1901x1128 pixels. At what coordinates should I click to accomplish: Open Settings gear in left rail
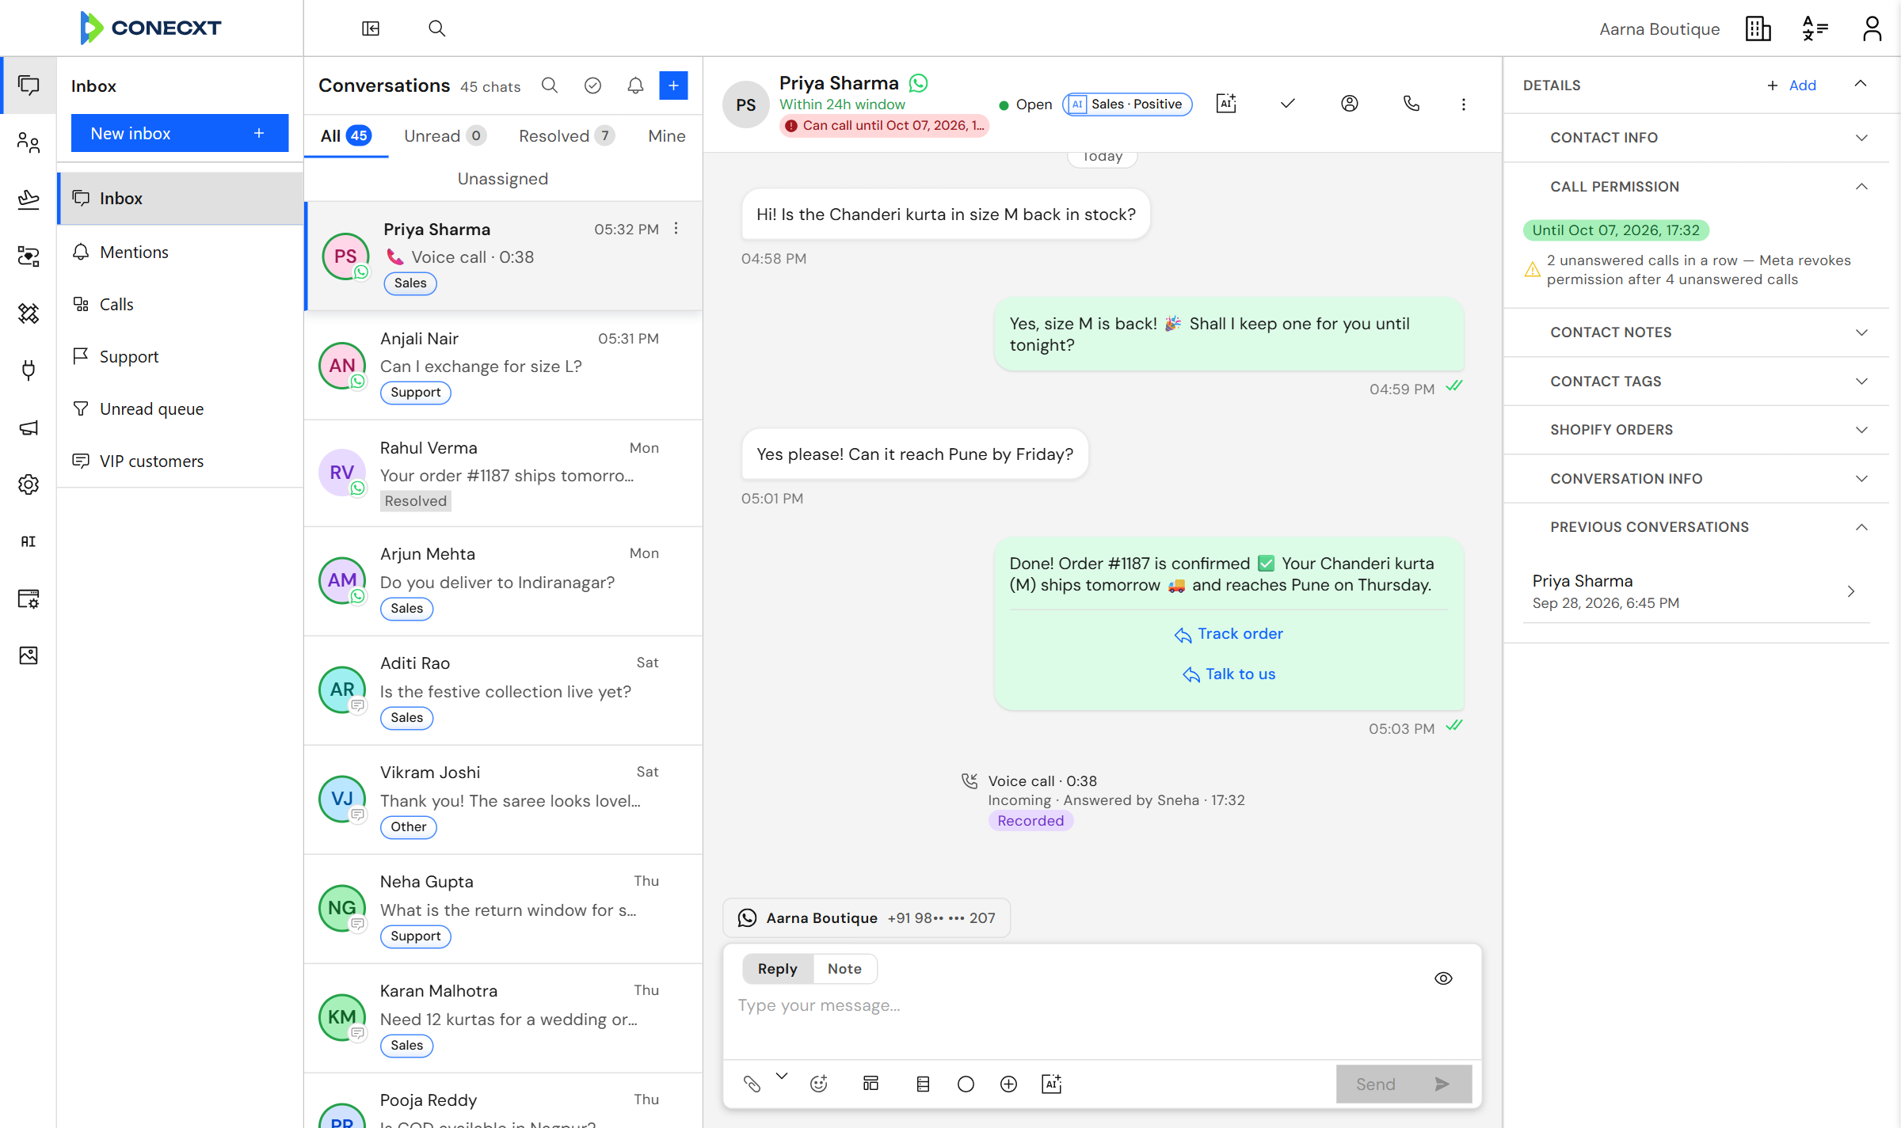(x=29, y=484)
